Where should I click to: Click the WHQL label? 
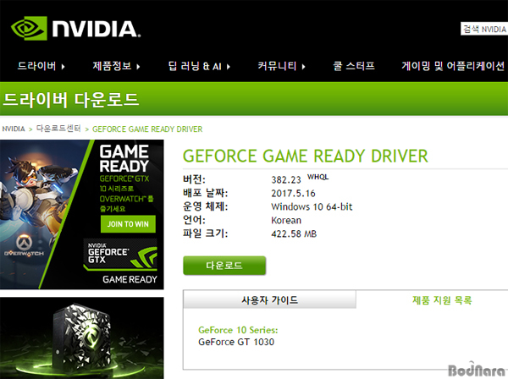coord(317,177)
